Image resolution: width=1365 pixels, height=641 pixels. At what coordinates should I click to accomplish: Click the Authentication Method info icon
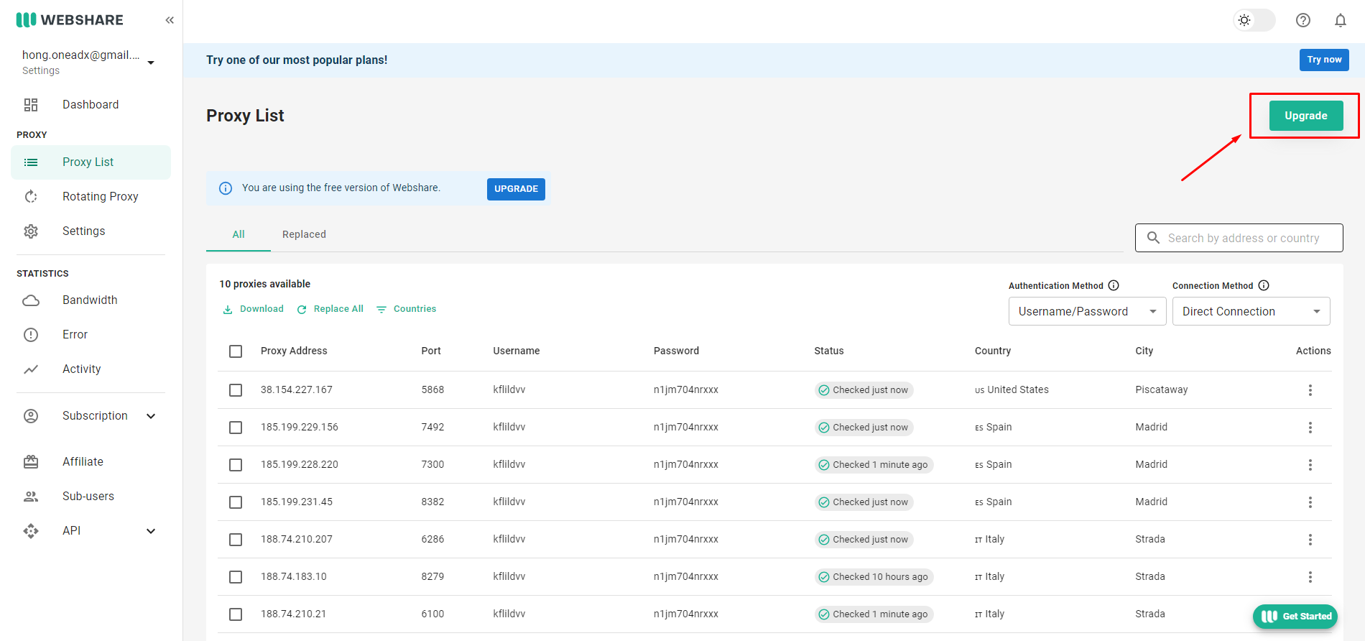[1114, 285]
